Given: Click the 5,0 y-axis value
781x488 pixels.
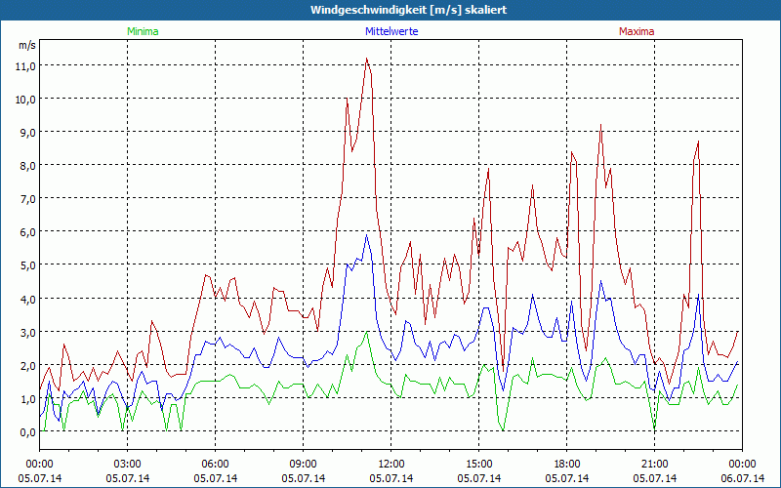Looking at the screenshot, I should [x=28, y=265].
